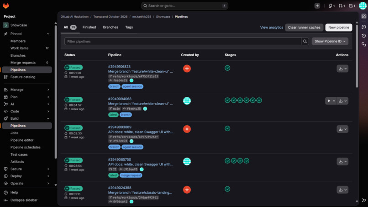
Task: Click the New pipeline button
Action: [x=339, y=27]
